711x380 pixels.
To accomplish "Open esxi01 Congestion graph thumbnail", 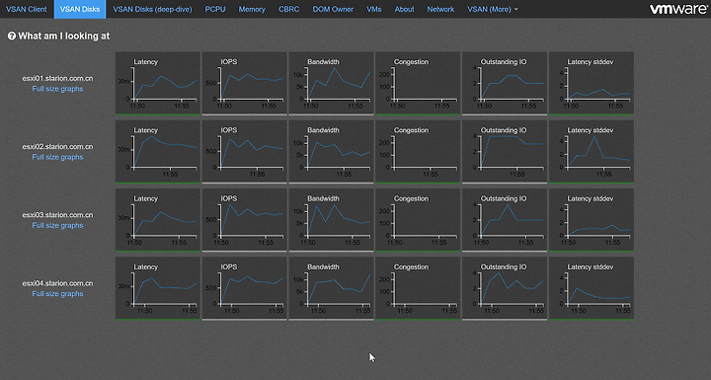I will pyautogui.click(x=418, y=83).
